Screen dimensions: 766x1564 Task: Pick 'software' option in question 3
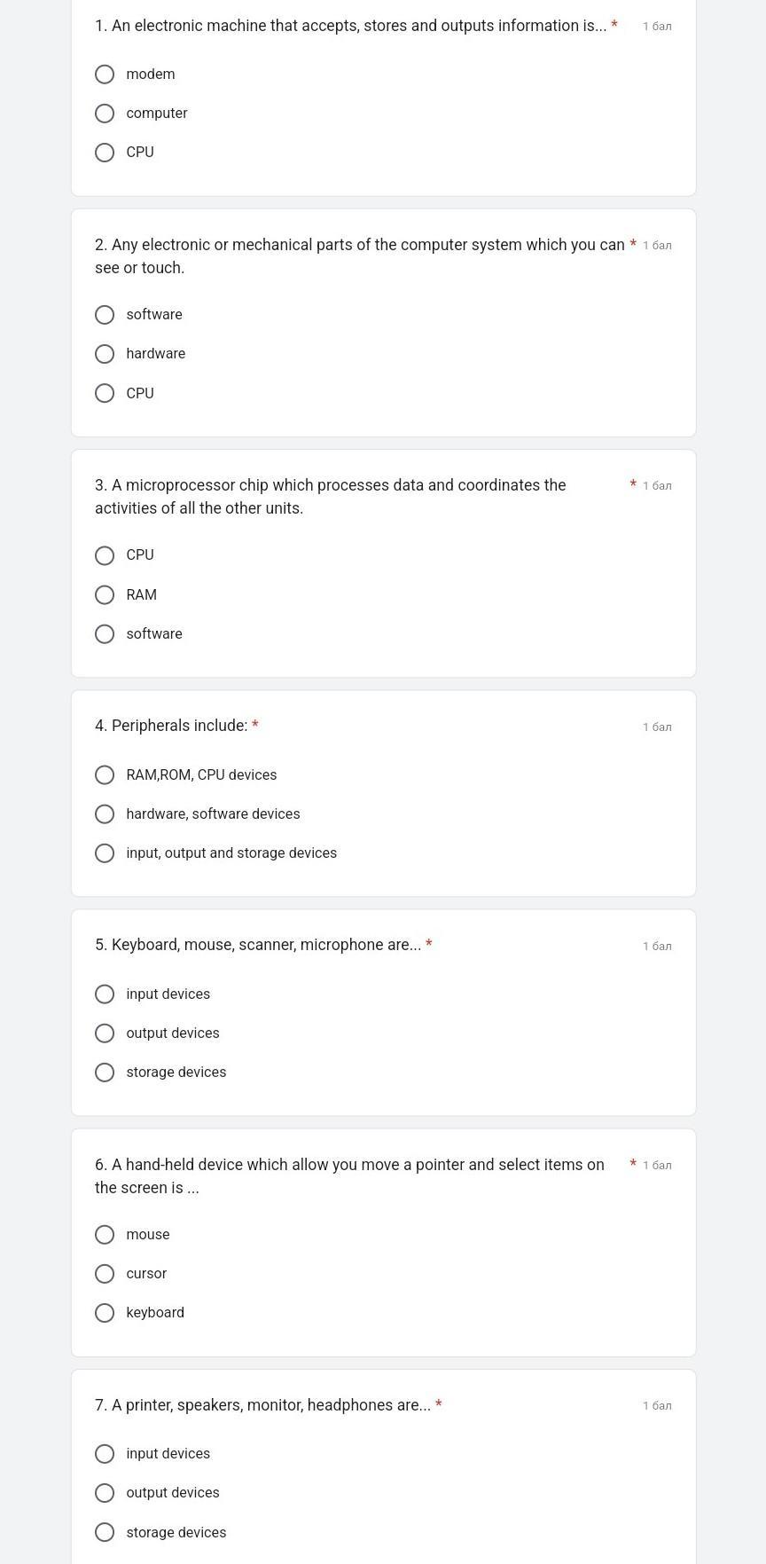click(x=105, y=633)
